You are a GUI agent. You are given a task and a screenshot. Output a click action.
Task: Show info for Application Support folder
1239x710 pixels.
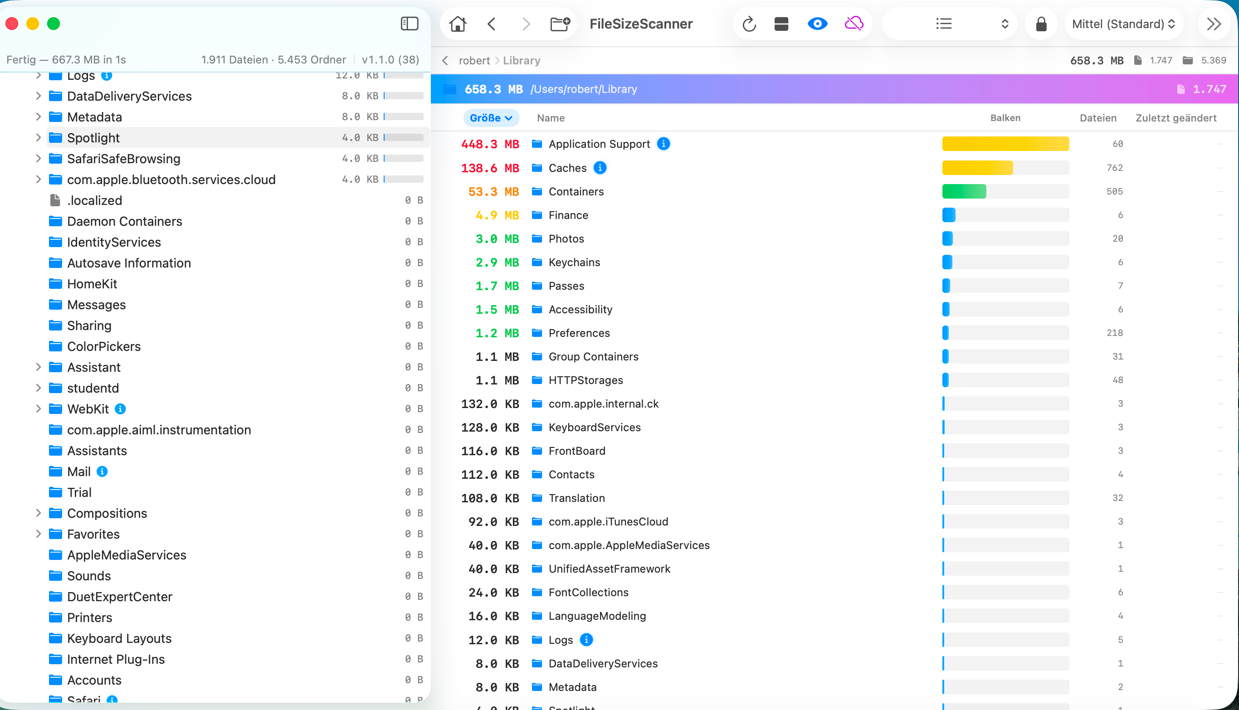pyautogui.click(x=663, y=144)
